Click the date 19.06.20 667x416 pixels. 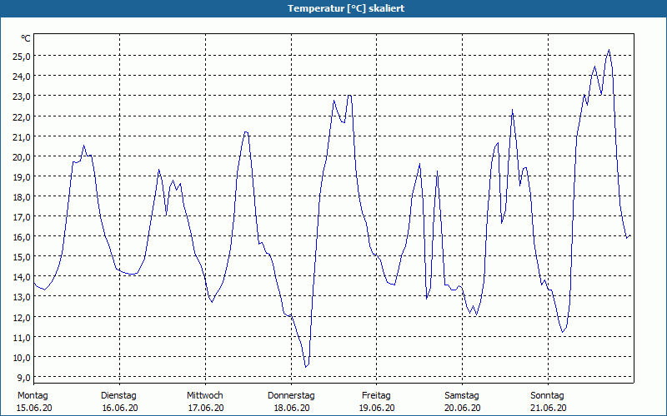[377, 408]
